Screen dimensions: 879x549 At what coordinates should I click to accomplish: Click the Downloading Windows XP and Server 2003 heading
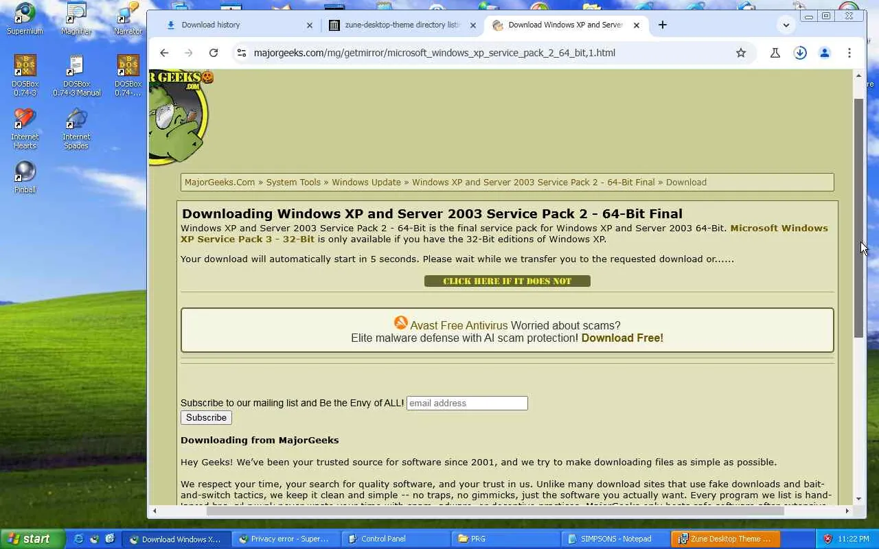(432, 213)
